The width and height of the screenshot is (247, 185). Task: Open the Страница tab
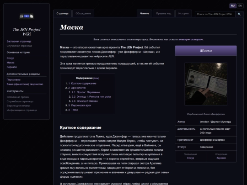point(62,13)
